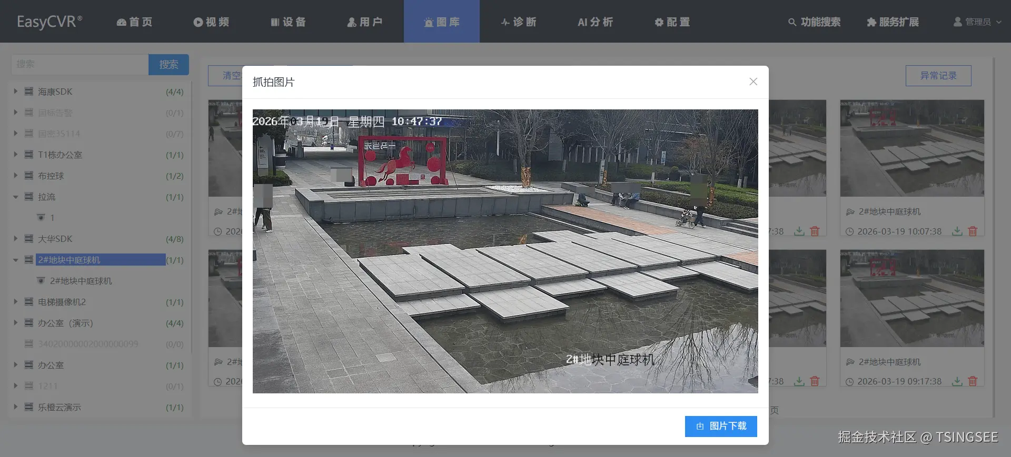Expand the 电梯摄像机2 tree node
This screenshot has width=1011, height=457.
15,302
